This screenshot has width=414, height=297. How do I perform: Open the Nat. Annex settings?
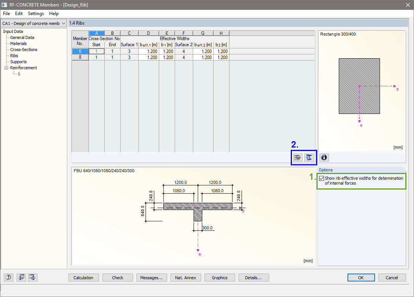tap(185, 277)
